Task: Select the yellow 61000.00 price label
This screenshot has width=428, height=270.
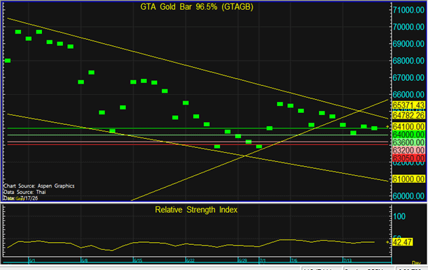Action: (408, 179)
